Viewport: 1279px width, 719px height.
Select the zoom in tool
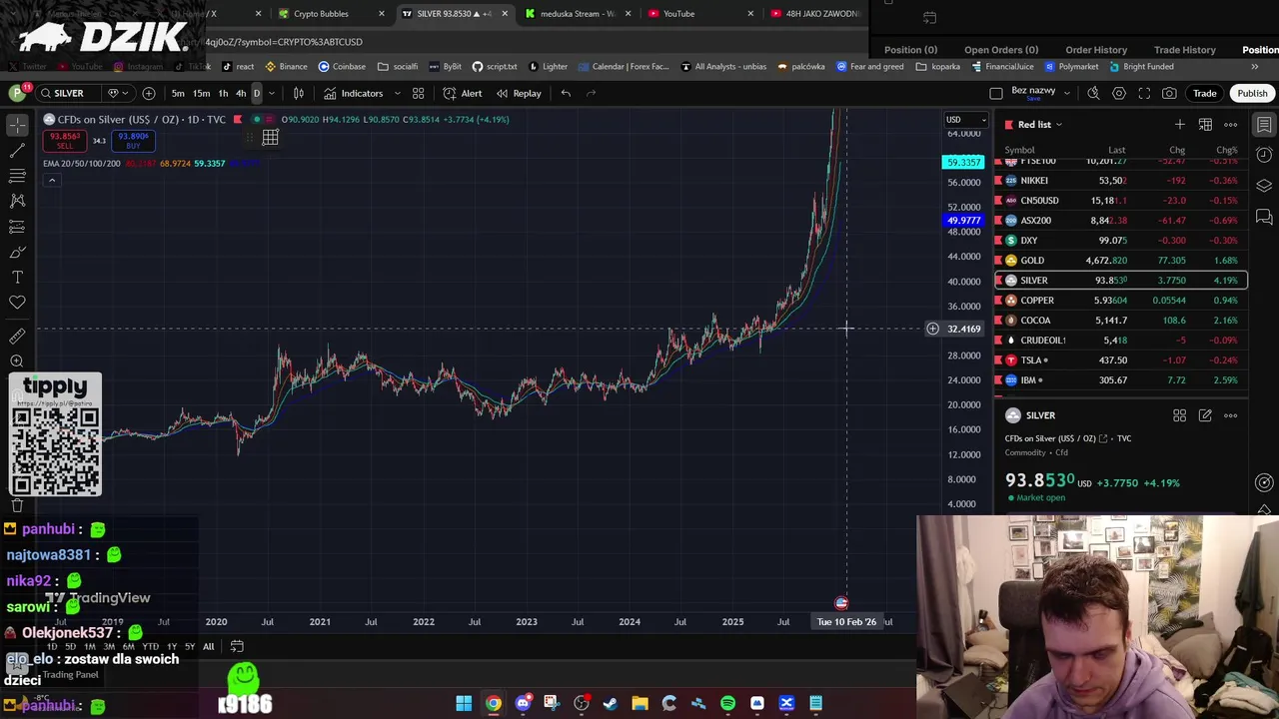point(17,361)
